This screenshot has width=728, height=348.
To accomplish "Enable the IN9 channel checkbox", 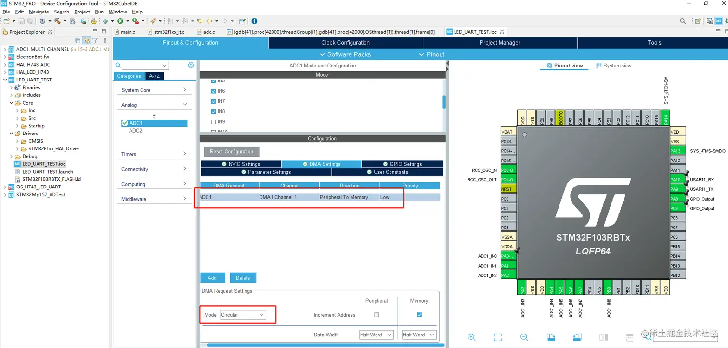I will click(x=214, y=122).
